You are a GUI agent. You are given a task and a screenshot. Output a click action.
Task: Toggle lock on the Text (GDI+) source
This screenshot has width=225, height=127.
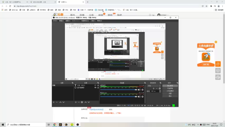[x=98, y=85]
